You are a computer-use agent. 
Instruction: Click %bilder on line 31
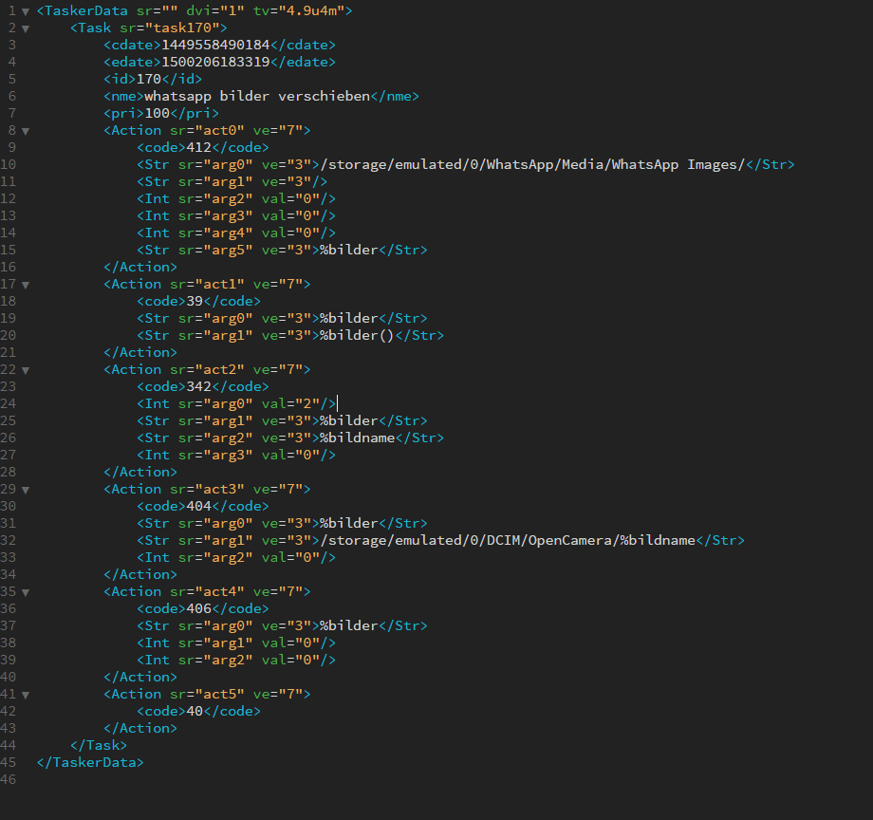349,523
